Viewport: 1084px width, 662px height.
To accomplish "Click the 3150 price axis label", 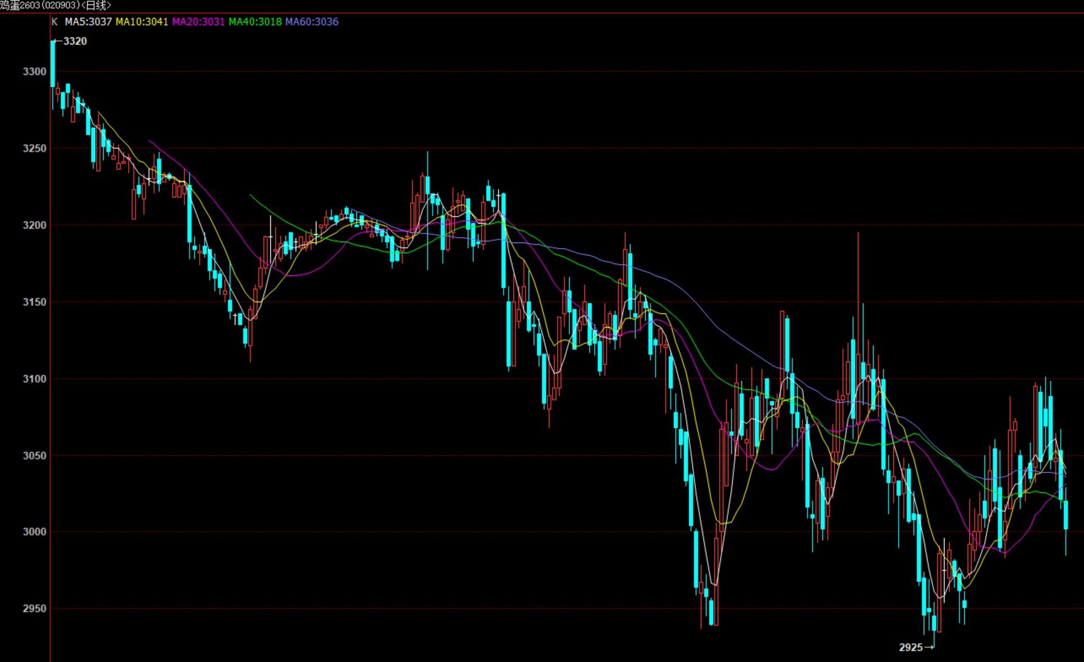I will tap(34, 302).
